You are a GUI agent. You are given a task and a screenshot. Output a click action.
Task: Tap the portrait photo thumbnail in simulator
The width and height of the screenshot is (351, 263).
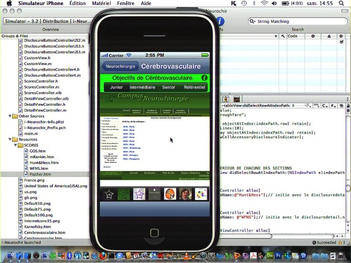pyautogui.click(x=185, y=194)
